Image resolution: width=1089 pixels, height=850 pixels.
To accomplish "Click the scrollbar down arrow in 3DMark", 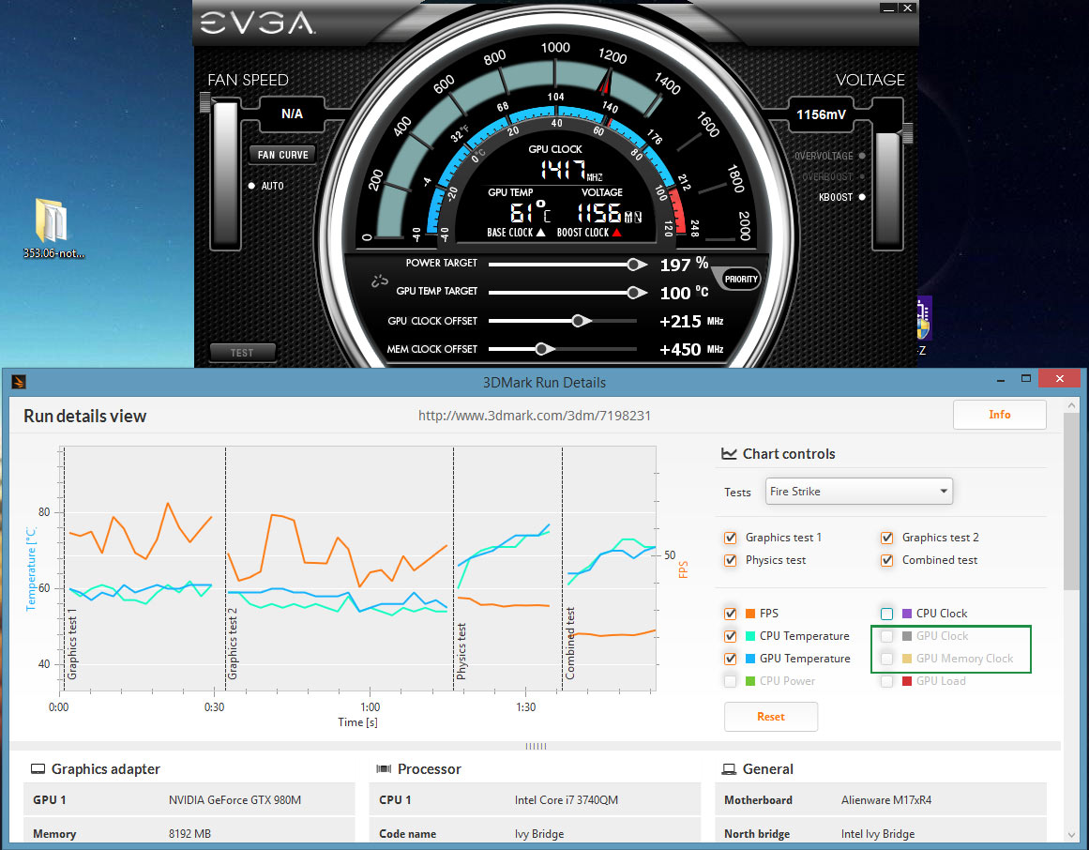I will [x=1071, y=834].
